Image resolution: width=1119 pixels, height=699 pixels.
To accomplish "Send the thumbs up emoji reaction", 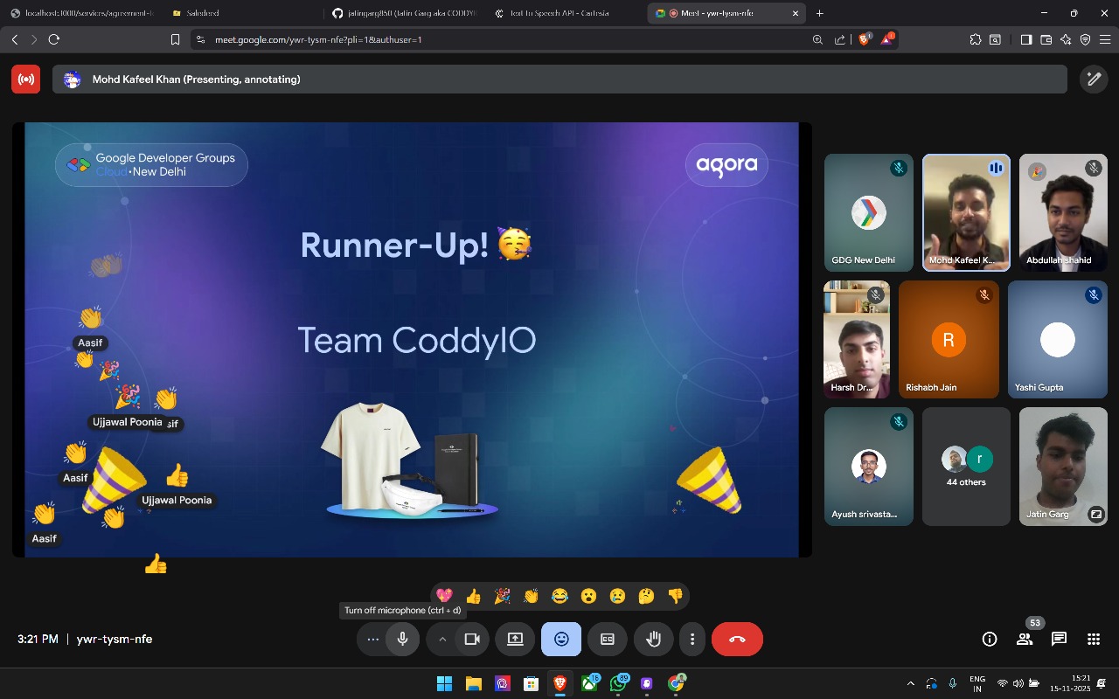I will [473, 596].
